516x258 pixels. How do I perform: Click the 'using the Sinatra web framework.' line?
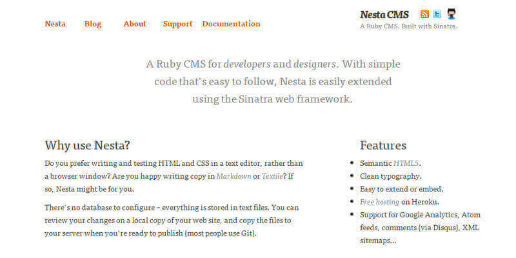(x=272, y=99)
